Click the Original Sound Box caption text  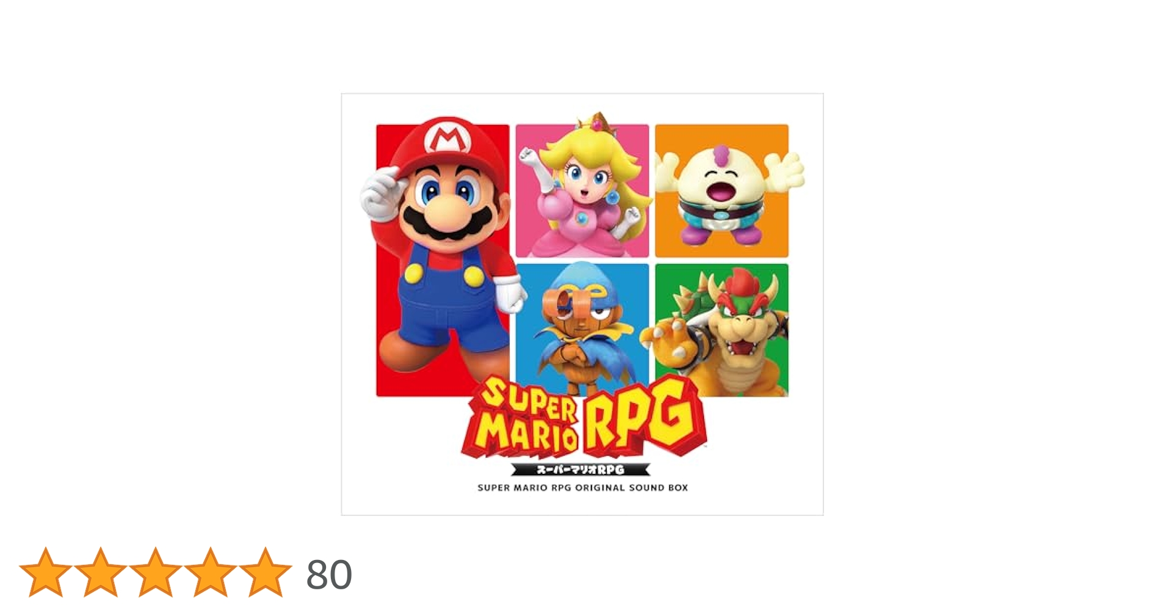(582, 488)
